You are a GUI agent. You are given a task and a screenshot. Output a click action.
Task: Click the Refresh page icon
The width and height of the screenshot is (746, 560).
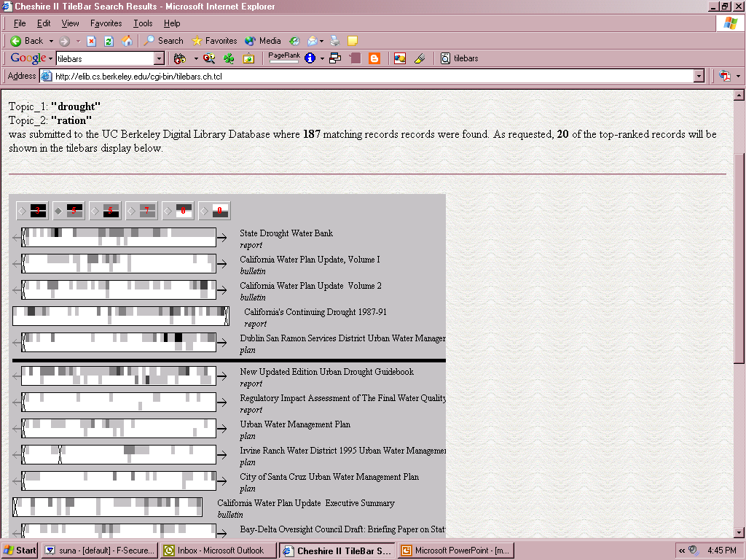coord(109,41)
